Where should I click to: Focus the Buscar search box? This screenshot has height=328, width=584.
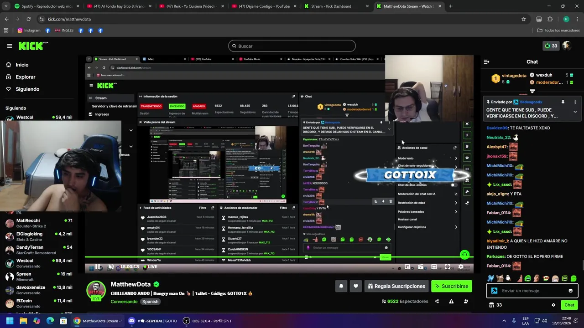(292, 46)
